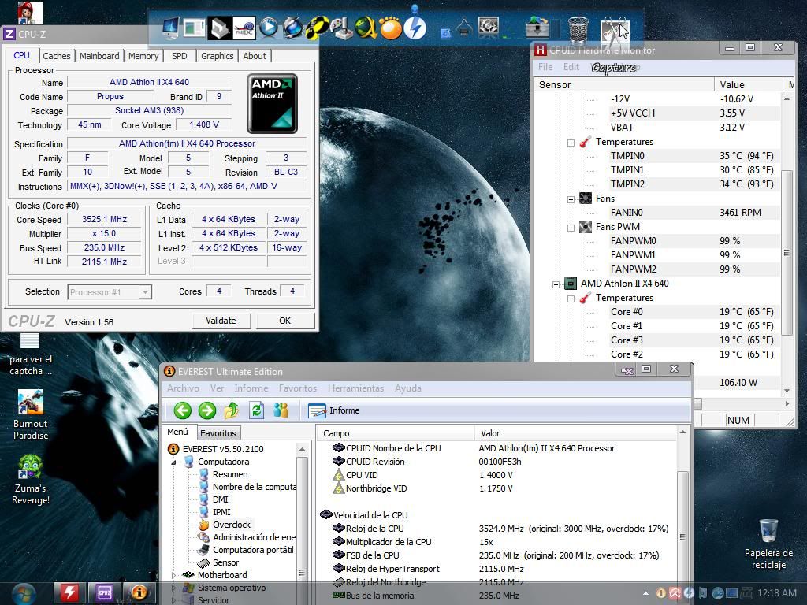This screenshot has height=605, width=807.
Task: Select DMI in the EVEREST tree
Action: tap(221, 499)
